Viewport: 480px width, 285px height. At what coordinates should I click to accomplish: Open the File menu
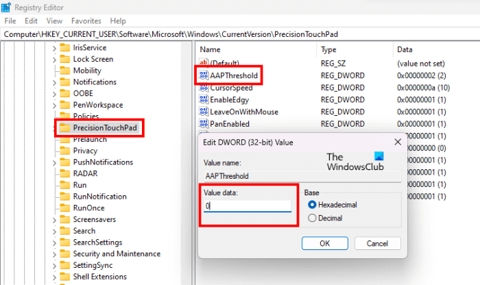tap(10, 21)
